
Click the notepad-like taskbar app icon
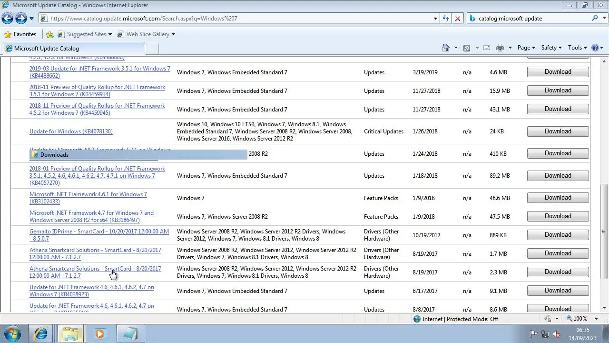click(129, 334)
